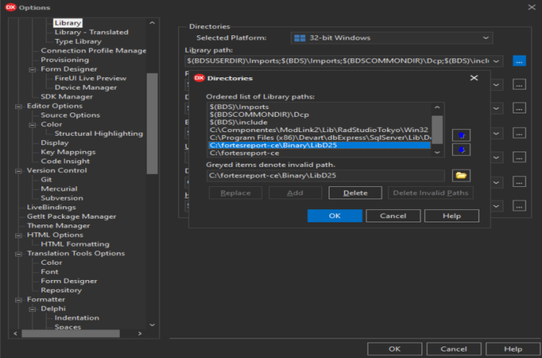Select Mercurial version control item
The image size is (542, 358).
click(59, 189)
